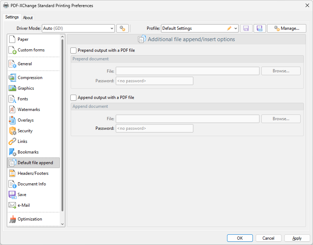Screen dimensions: 313x245
Task: Click the Cancel button
Action: [x=268, y=238]
